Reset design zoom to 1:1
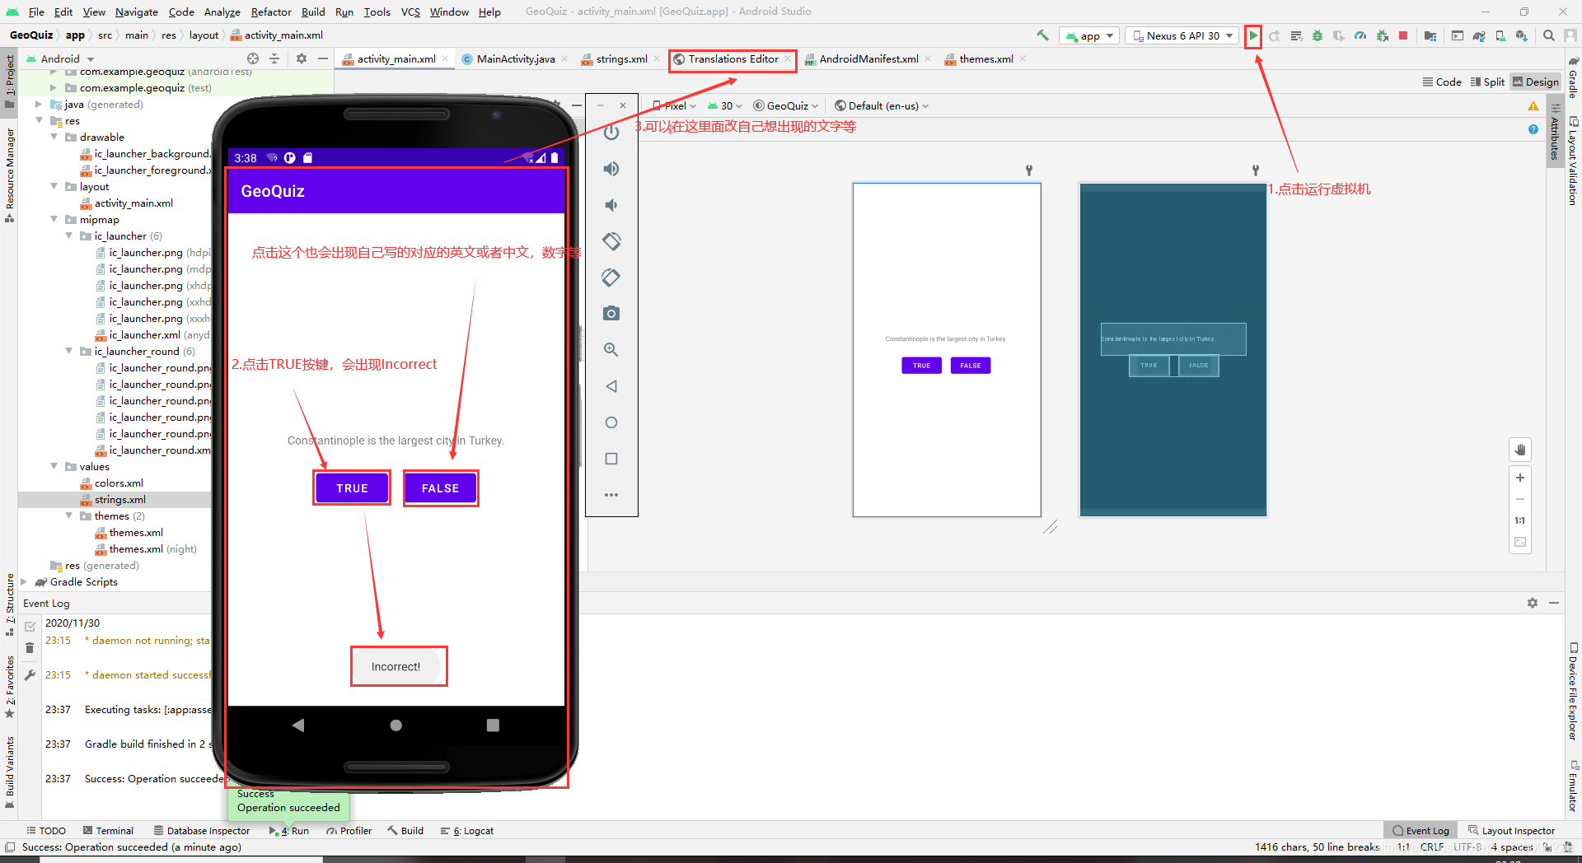Viewport: 1582px width, 863px height. click(x=1520, y=520)
